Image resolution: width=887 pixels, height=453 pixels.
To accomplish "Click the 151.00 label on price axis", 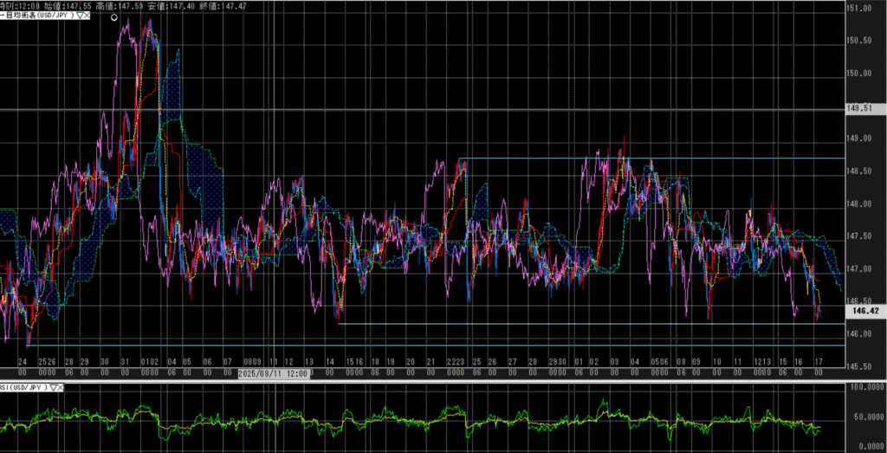I will point(858,10).
